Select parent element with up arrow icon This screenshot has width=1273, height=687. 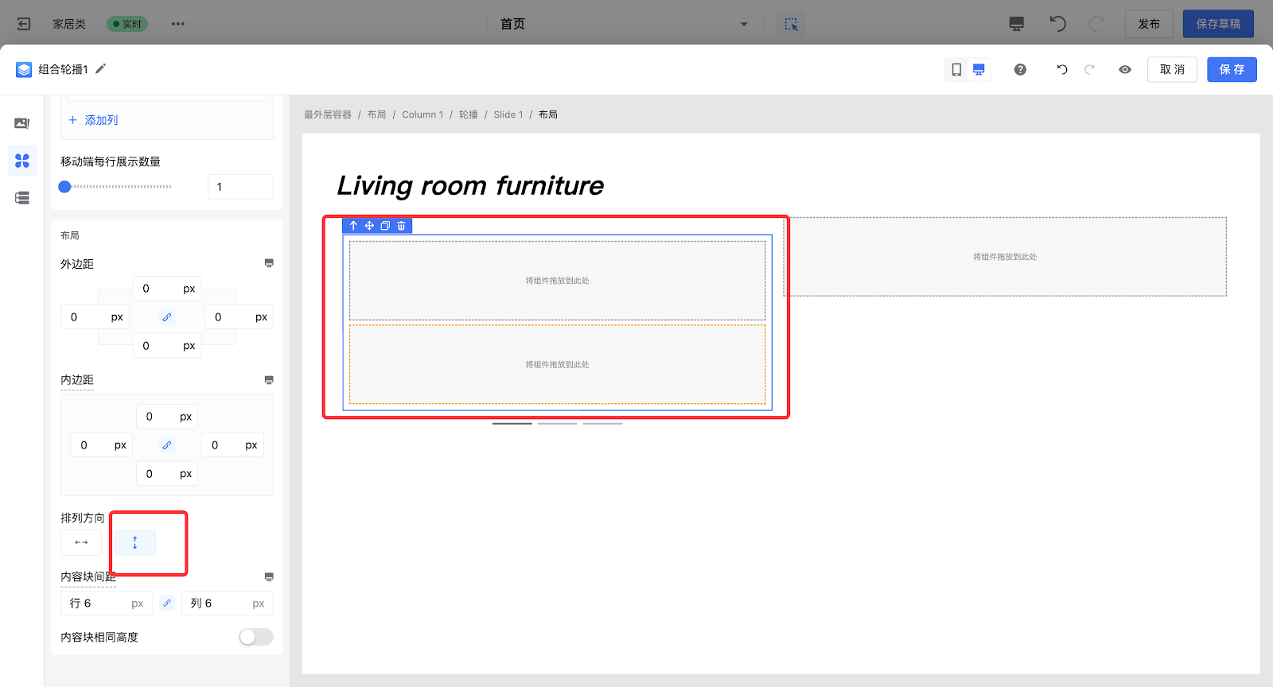[353, 226]
